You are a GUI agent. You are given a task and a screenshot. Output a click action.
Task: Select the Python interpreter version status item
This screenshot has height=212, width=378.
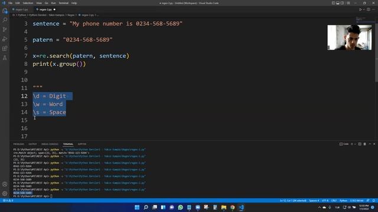click(x=357, y=200)
